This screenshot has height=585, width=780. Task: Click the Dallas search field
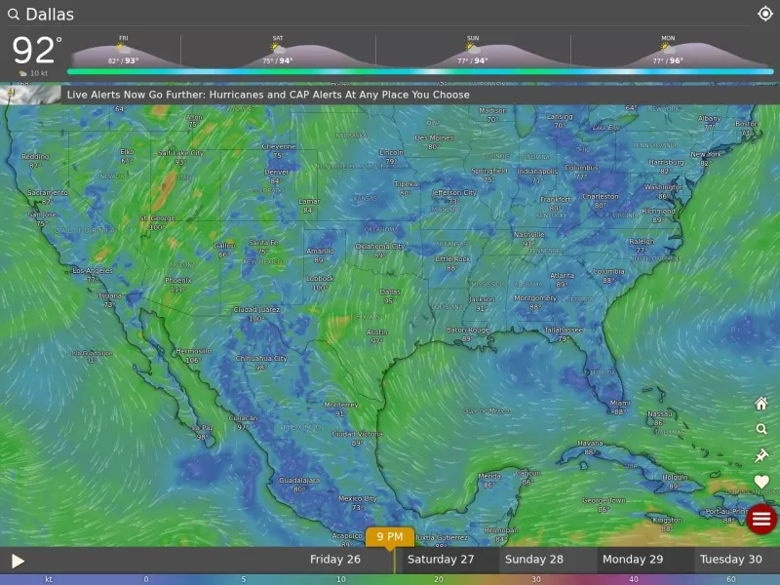pos(378,14)
